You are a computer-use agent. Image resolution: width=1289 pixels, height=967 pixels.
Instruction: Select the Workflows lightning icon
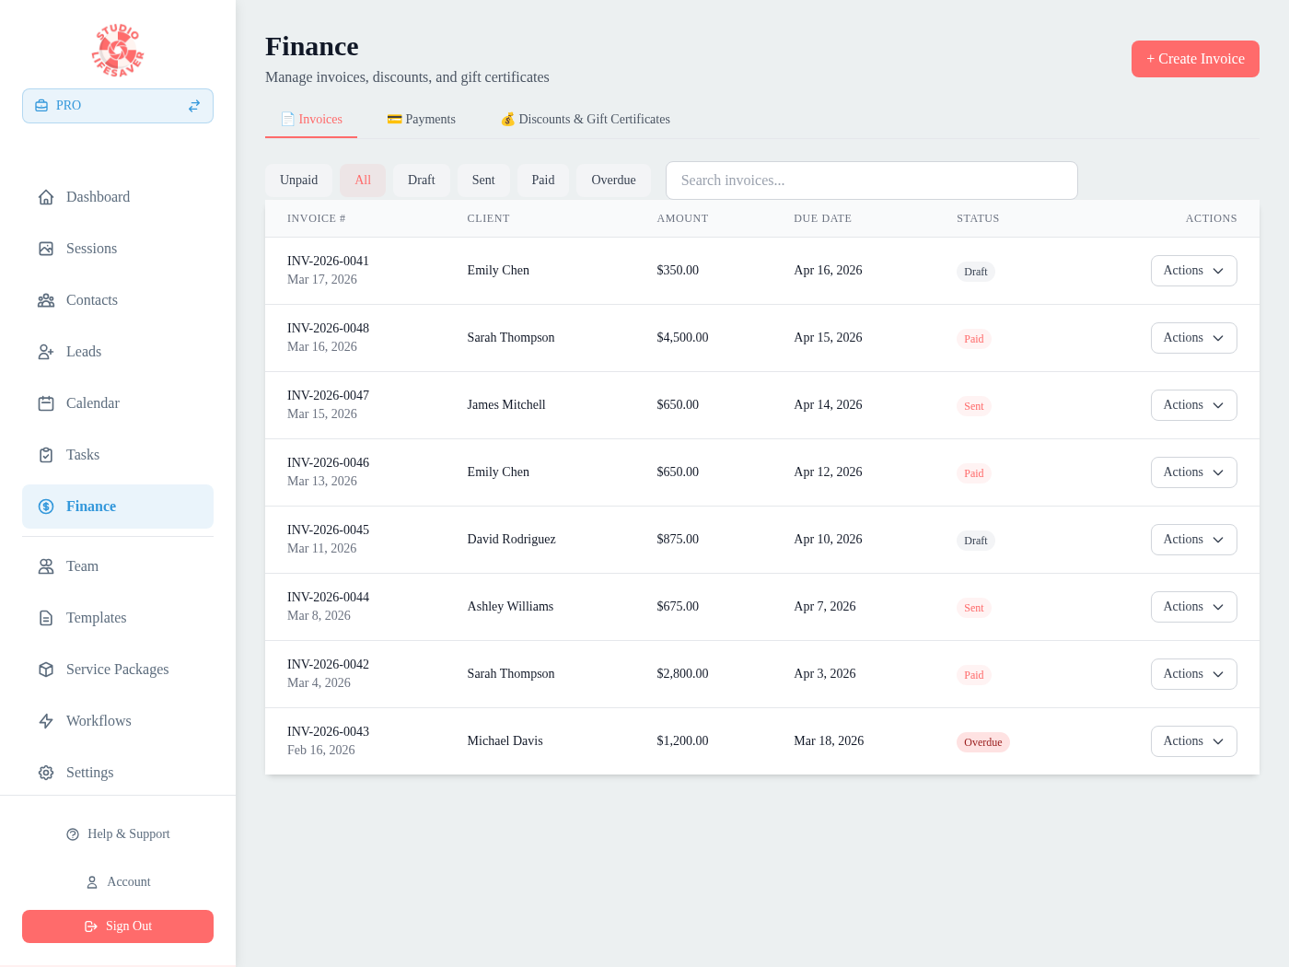point(46,720)
